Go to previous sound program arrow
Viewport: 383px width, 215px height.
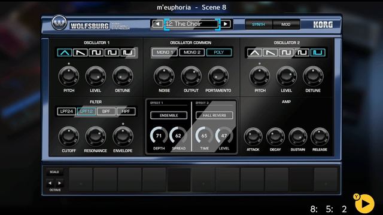[158, 24]
